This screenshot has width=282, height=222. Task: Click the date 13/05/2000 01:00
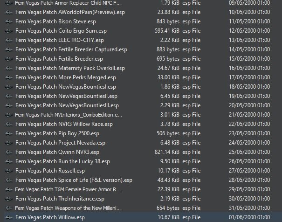coord(249,40)
